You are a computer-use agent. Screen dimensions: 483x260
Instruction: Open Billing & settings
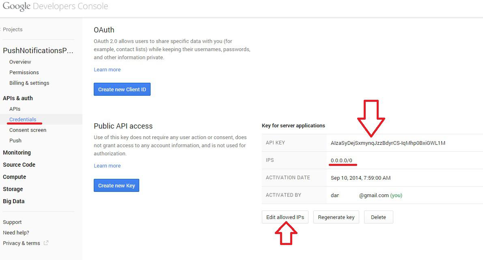coord(29,83)
